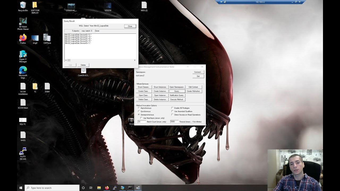This screenshot has height=191, width=340.
Task: Select the WDS (2) file icon
Action: [144, 7]
